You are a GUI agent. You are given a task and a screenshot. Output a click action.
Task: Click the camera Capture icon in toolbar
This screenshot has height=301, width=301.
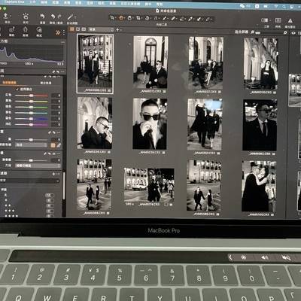pyautogui.click(x=26, y=17)
